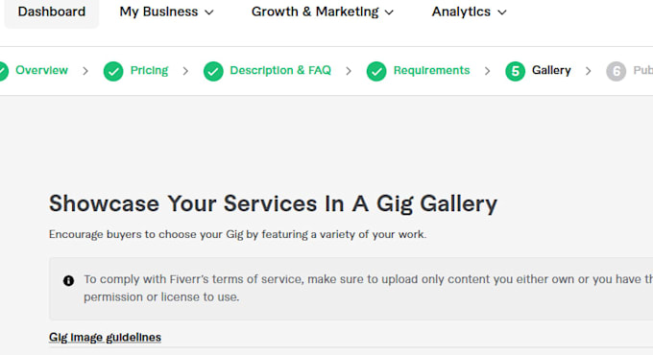Image resolution: width=653 pixels, height=355 pixels.
Task: Open the Requirements step label
Action: pyautogui.click(x=431, y=70)
